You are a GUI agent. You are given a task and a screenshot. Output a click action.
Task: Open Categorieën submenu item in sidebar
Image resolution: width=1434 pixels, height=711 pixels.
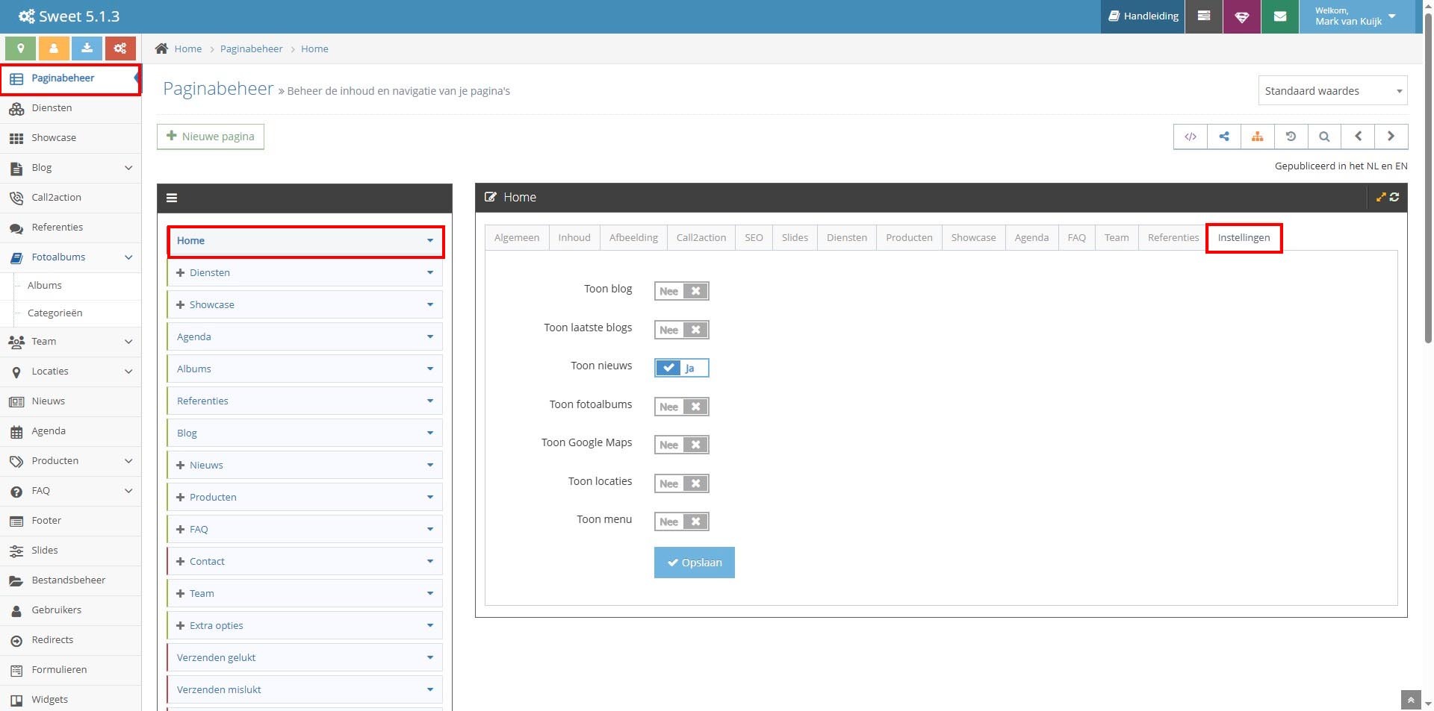(55, 313)
